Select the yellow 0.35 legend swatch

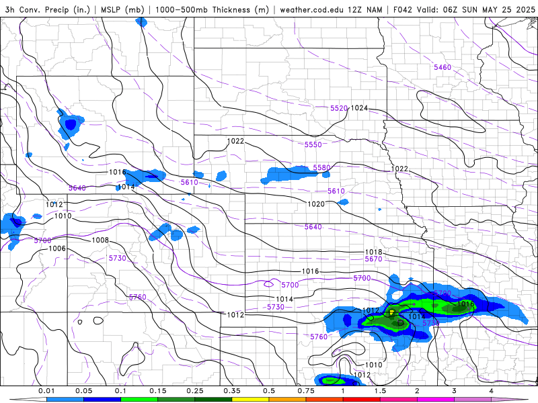(250, 399)
